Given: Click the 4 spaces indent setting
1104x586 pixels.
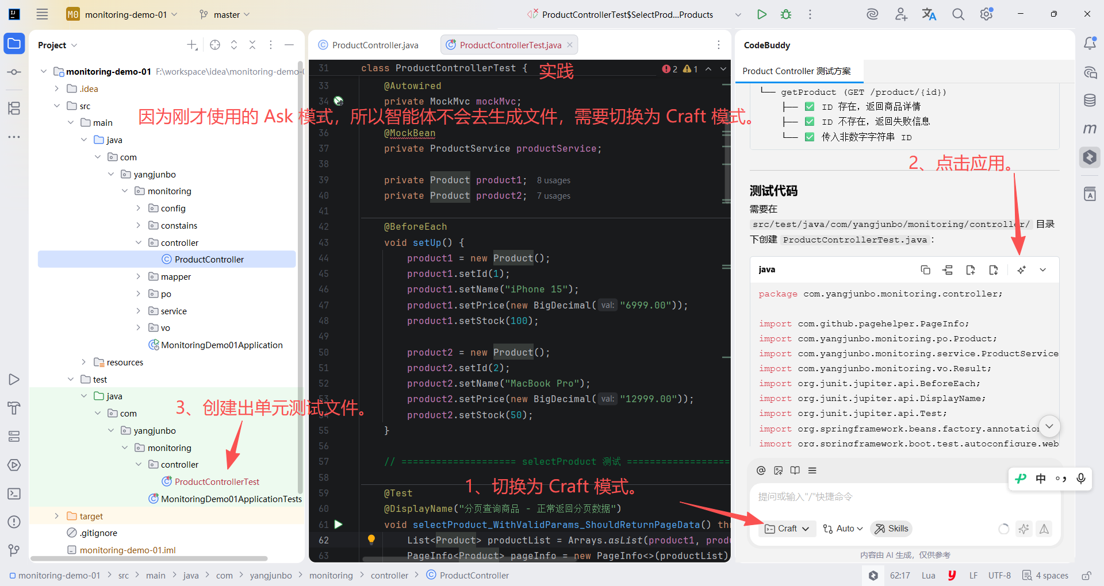Looking at the screenshot, I should (x=1045, y=576).
